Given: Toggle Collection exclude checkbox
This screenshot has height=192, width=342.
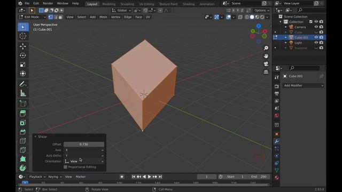Looking at the screenshot, I should click(311, 22).
